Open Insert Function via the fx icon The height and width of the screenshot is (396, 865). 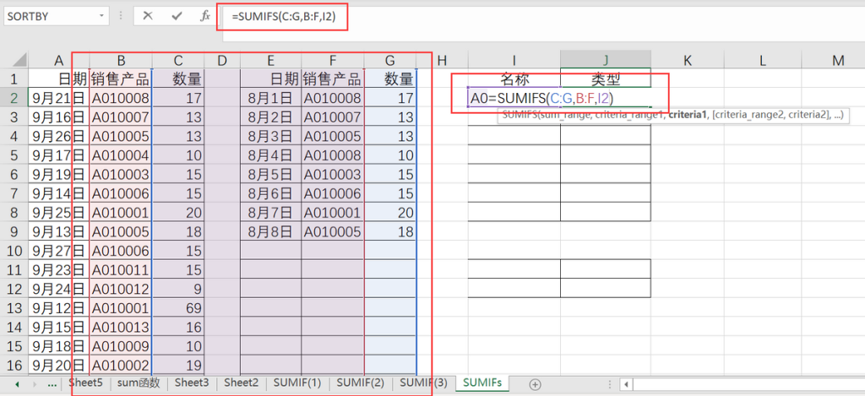click(x=204, y=16)
